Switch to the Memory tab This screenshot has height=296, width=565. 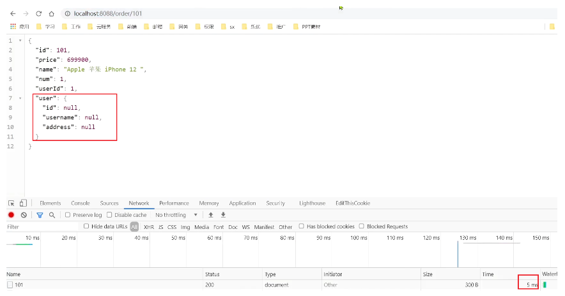pyautogui.click(x=209, y=204)
